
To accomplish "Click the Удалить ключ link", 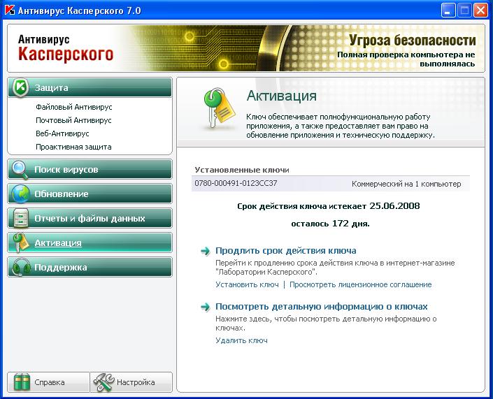I will (x=241, y=340).
